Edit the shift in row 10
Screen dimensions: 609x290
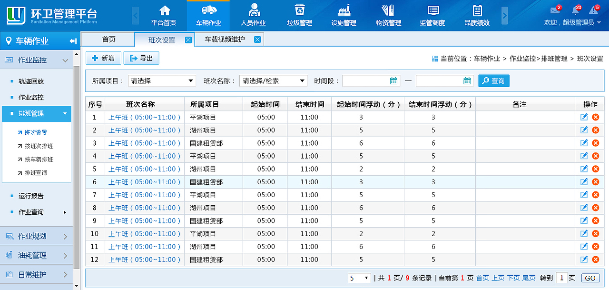[584, 233]
